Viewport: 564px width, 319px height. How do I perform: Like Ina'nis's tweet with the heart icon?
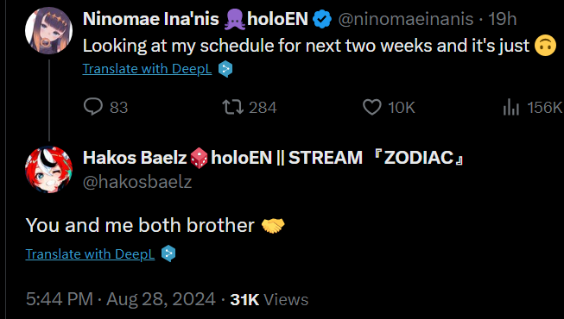coord(372,107)
